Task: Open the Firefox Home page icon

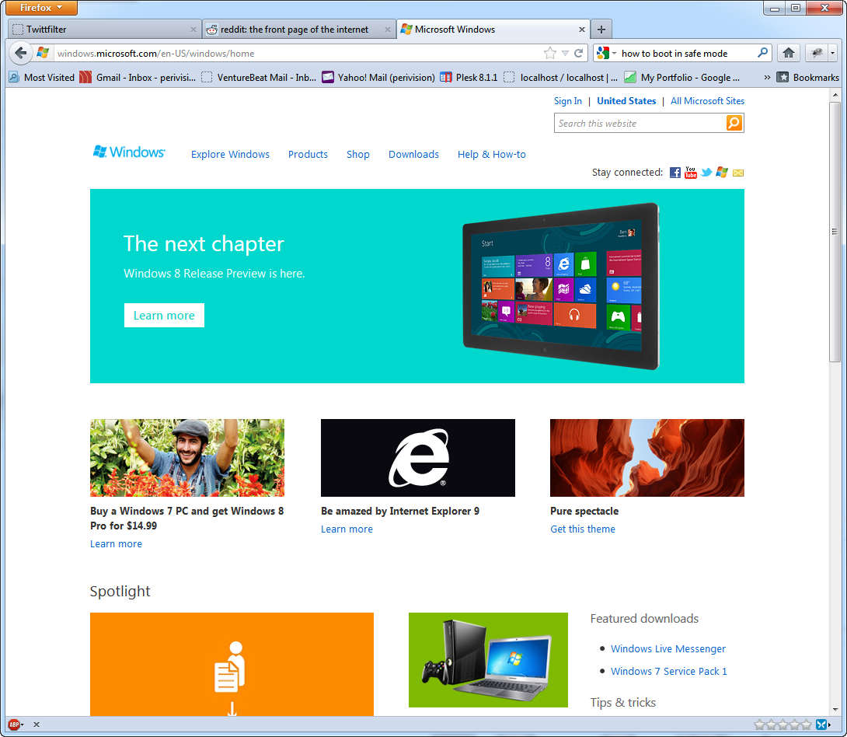Action: [789, 53]
